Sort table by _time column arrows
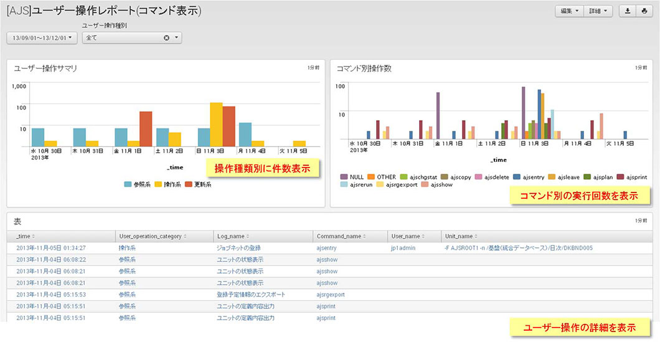 [33, 237]
